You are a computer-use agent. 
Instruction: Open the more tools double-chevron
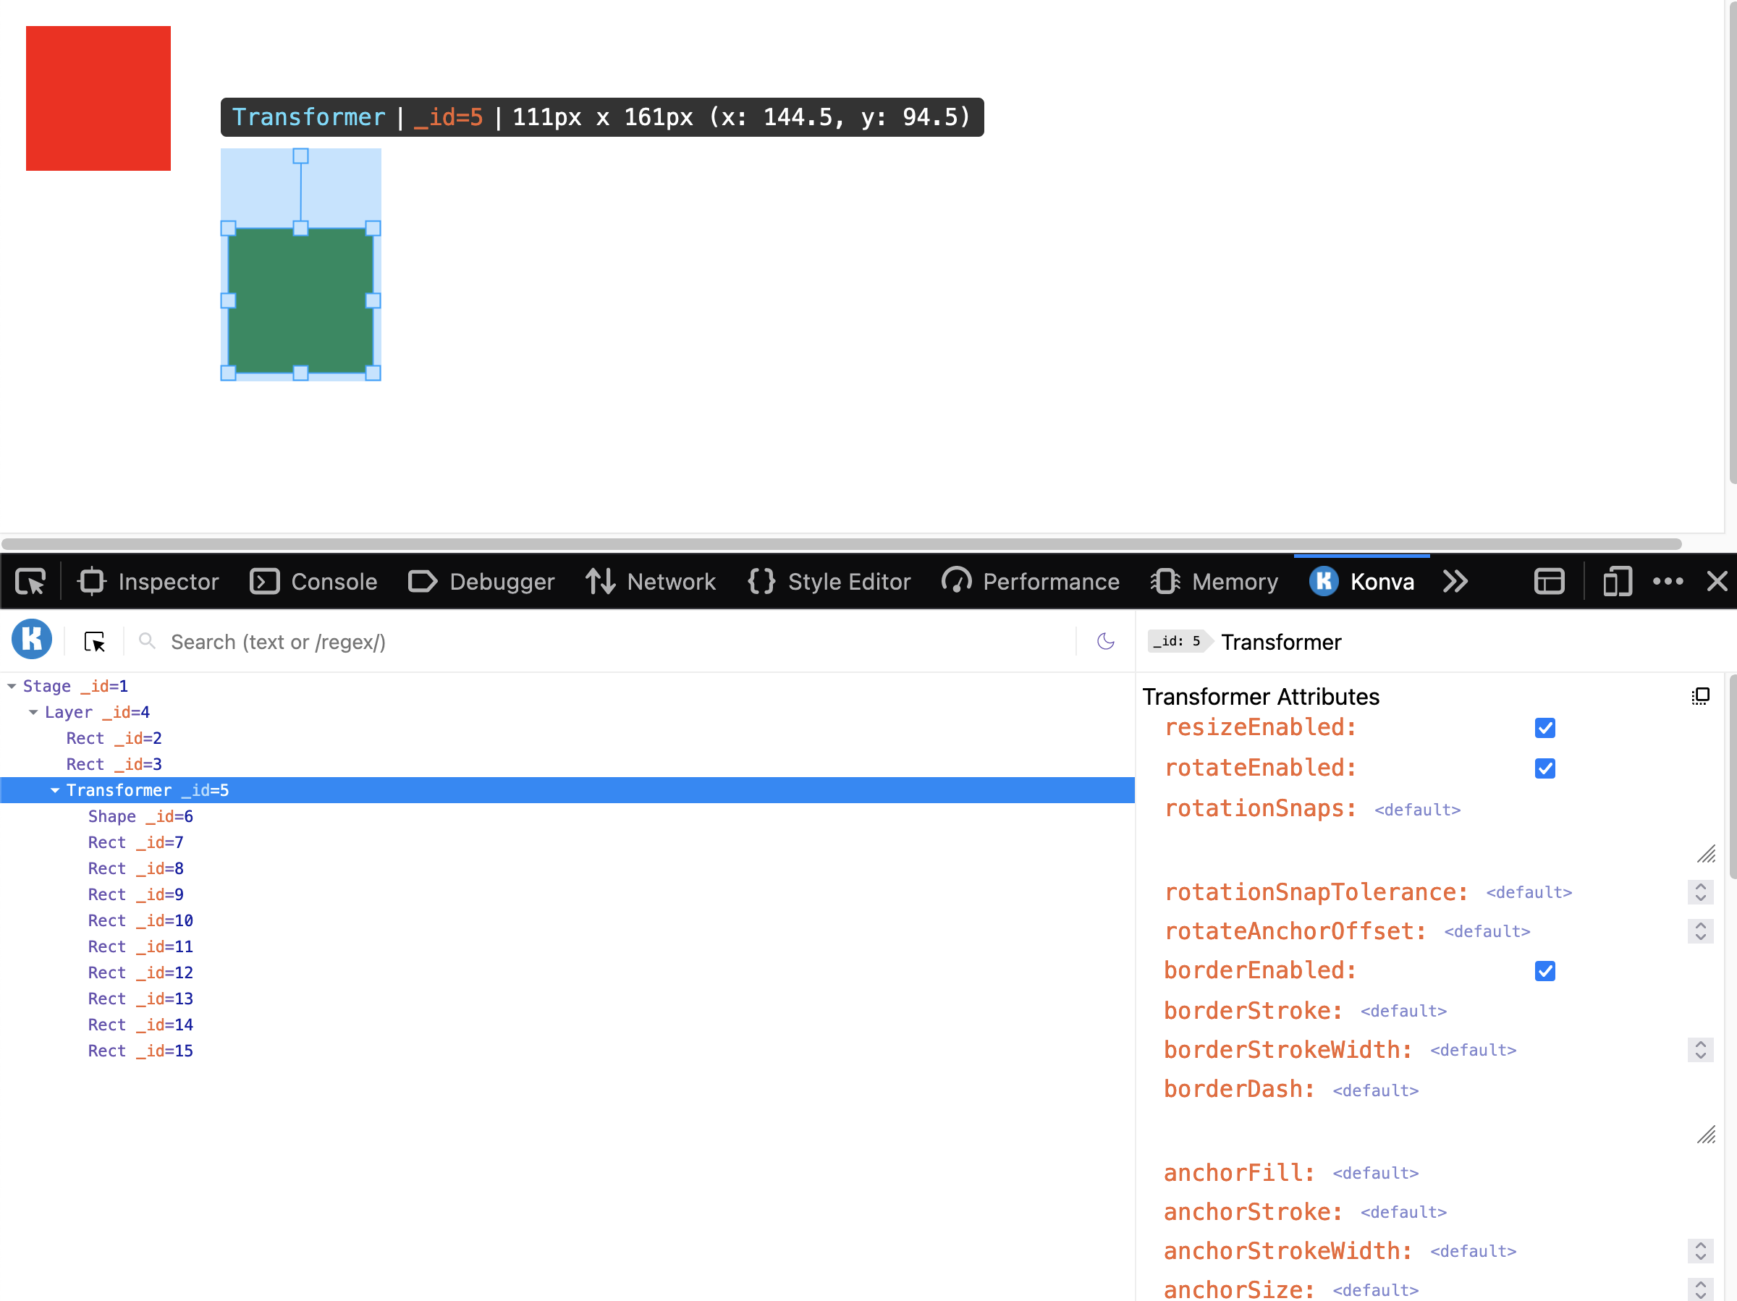[1454, 581]
